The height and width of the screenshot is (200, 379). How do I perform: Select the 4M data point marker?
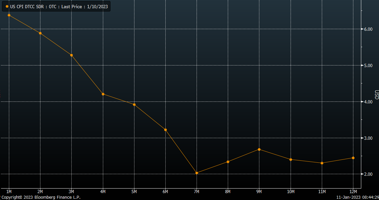tap(103, 94)
